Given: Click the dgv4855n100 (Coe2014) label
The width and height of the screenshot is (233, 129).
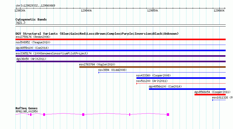Looking at the screenshot, I should 32,48.
